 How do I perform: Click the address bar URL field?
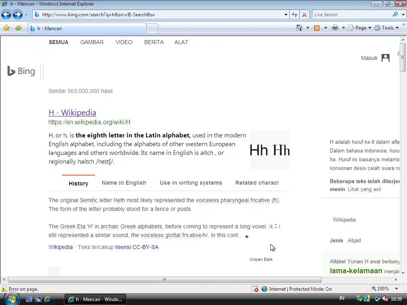click(x=158, y=15)
